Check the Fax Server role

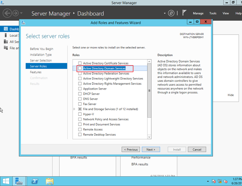tap(80, 104)
